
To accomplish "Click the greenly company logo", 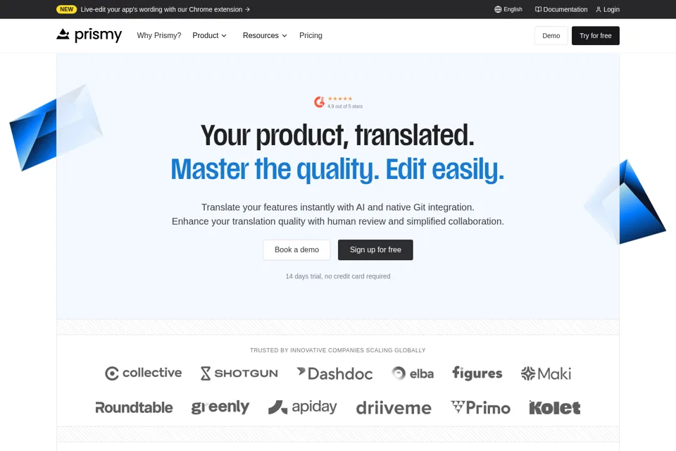I will coord(220,407).
